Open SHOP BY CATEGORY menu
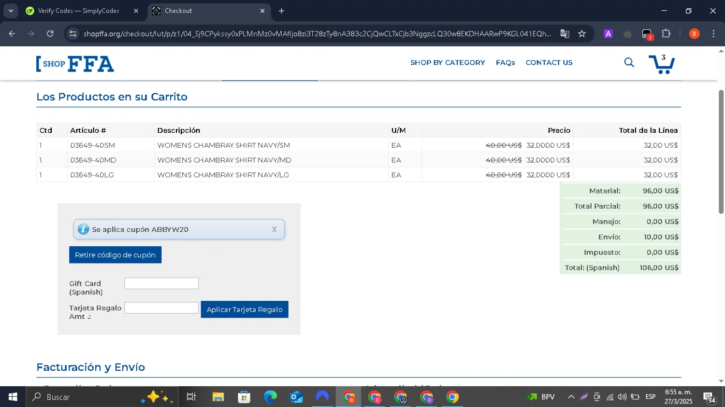Screen dimensions: 725x407 click(x=448, y=63)
